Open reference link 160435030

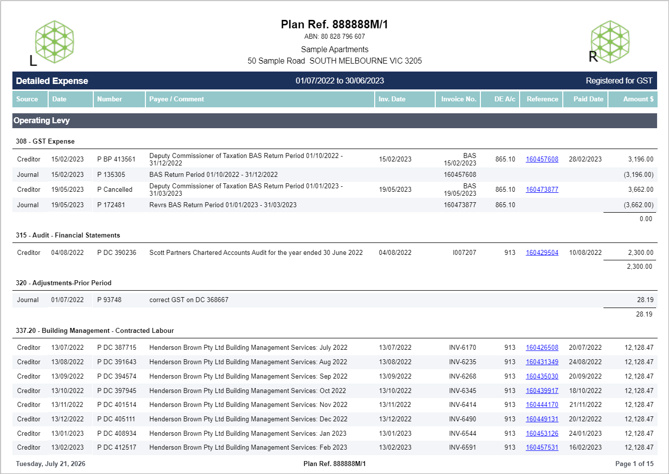[542, 377]
